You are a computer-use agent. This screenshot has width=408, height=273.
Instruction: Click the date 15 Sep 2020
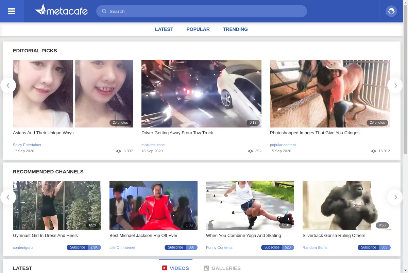click(280, 151)
